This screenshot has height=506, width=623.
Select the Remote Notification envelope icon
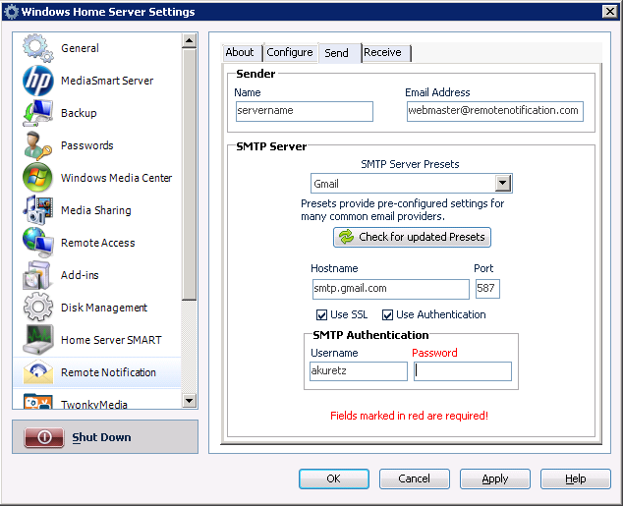(x=37, y=372)
